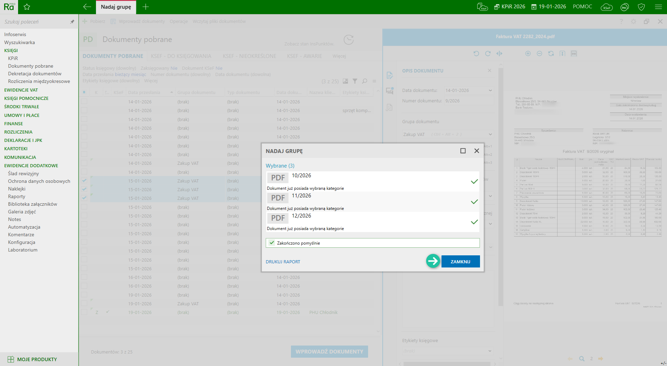Open a new tab with plus icon
Viewport: 667px width, 366px height.
point(146,7)
